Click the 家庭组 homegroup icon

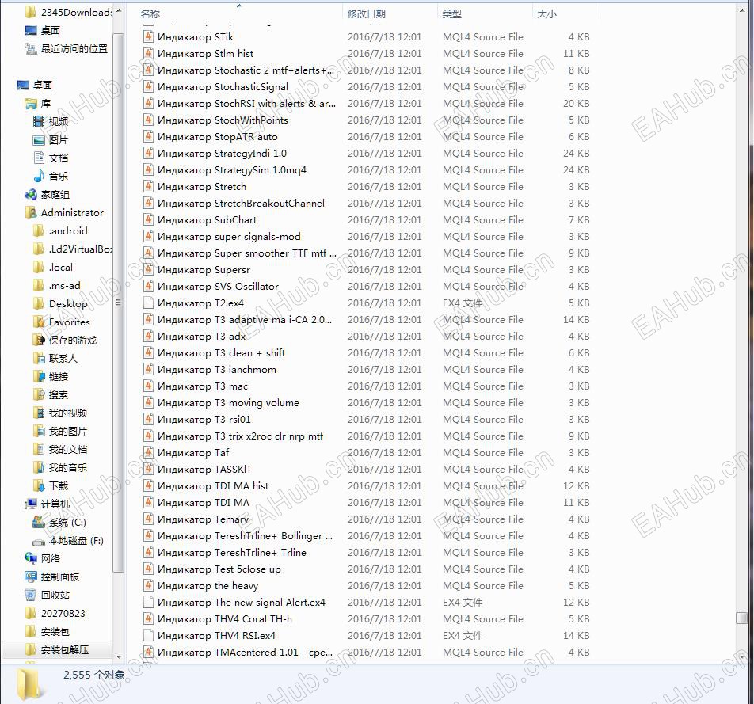[31, 194]
